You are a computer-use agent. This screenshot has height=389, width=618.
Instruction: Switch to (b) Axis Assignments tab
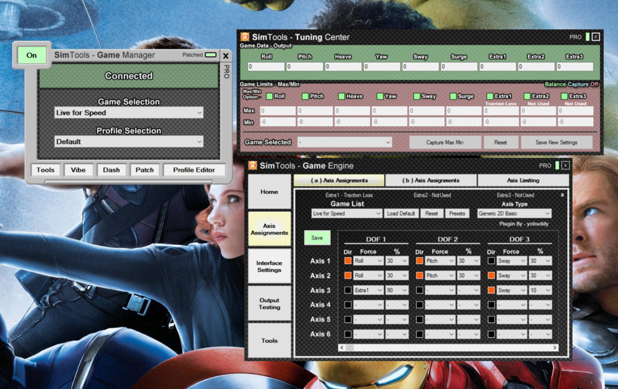click(x=431, y=180)
